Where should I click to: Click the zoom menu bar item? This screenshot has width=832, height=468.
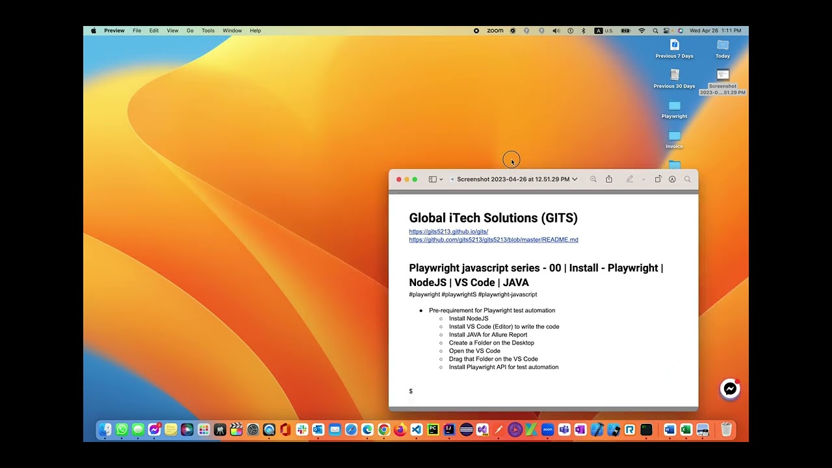495,31
